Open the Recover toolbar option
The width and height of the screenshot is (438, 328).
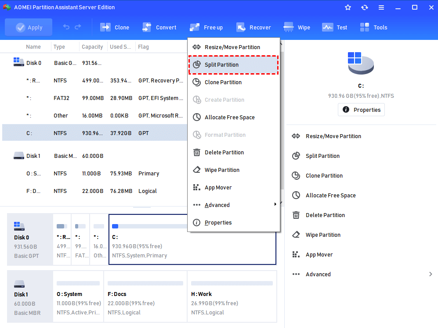pyautogui.click(x=253, y=27)
